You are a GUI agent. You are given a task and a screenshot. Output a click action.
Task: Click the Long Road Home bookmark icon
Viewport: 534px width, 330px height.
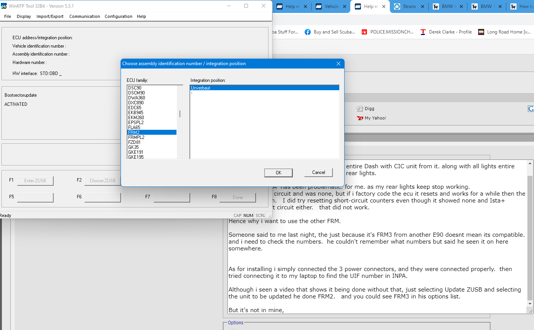[481, 32]
